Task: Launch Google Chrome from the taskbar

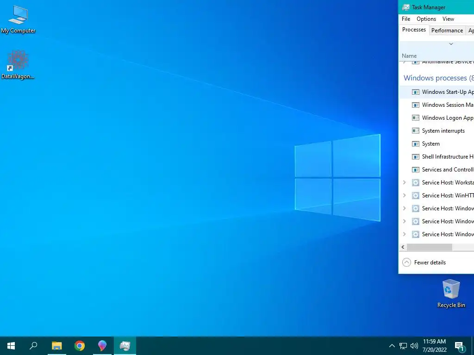Action: tap(80, 346)
